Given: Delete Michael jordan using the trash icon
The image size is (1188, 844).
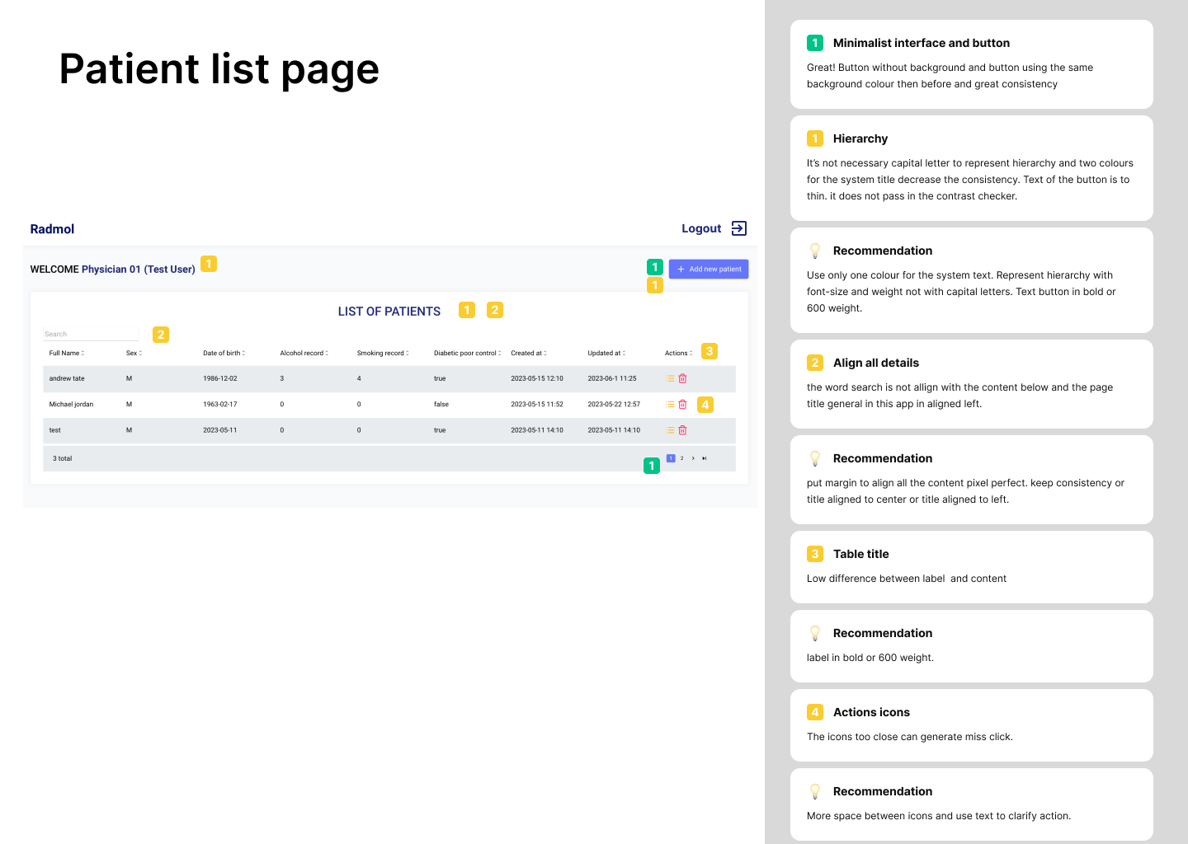Looking at the screenshot, I should pos(682,404).
